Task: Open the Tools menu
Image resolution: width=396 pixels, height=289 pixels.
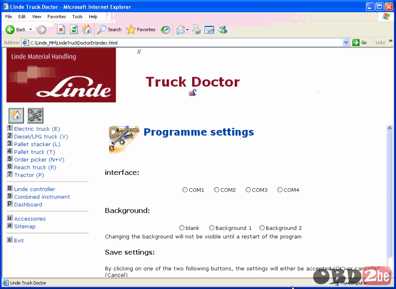Action: (77, 17)
